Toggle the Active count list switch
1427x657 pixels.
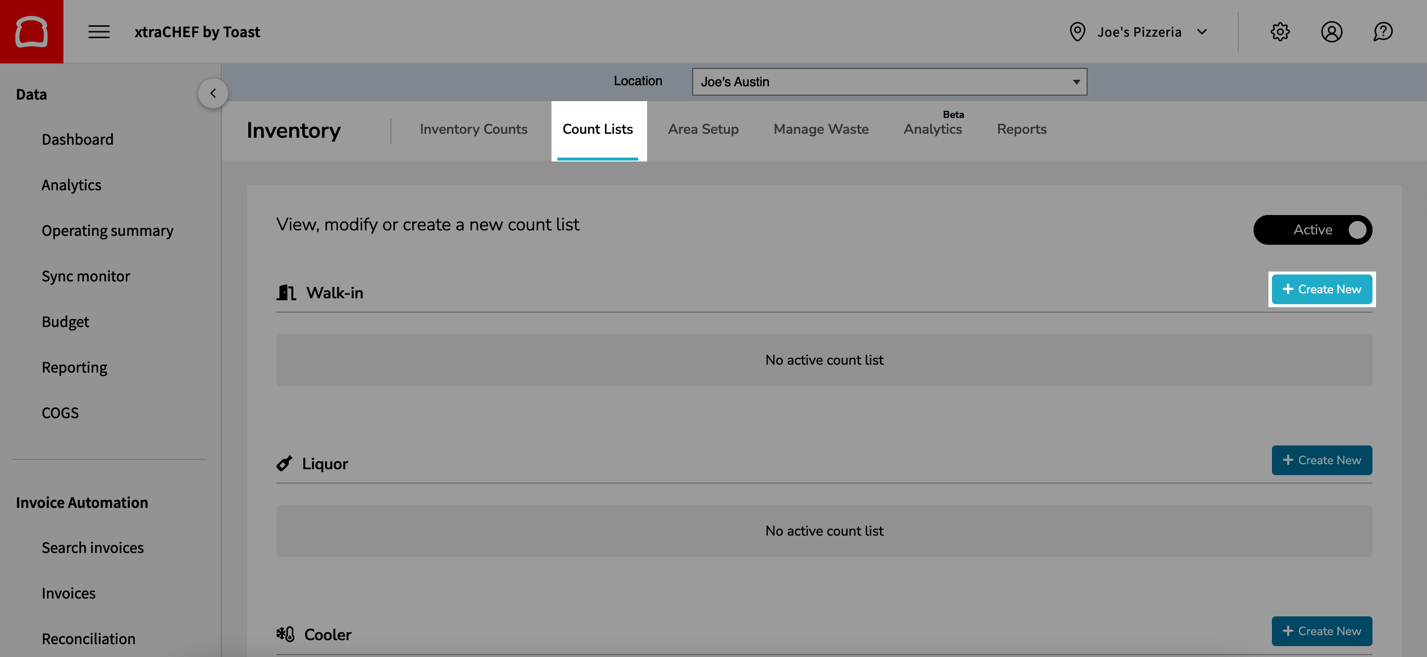pyautogui.click(x=1313, y=229)
